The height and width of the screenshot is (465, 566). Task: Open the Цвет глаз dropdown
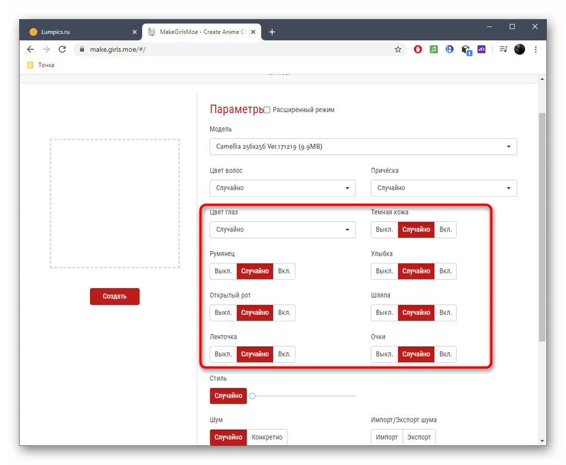coord(282,230)
